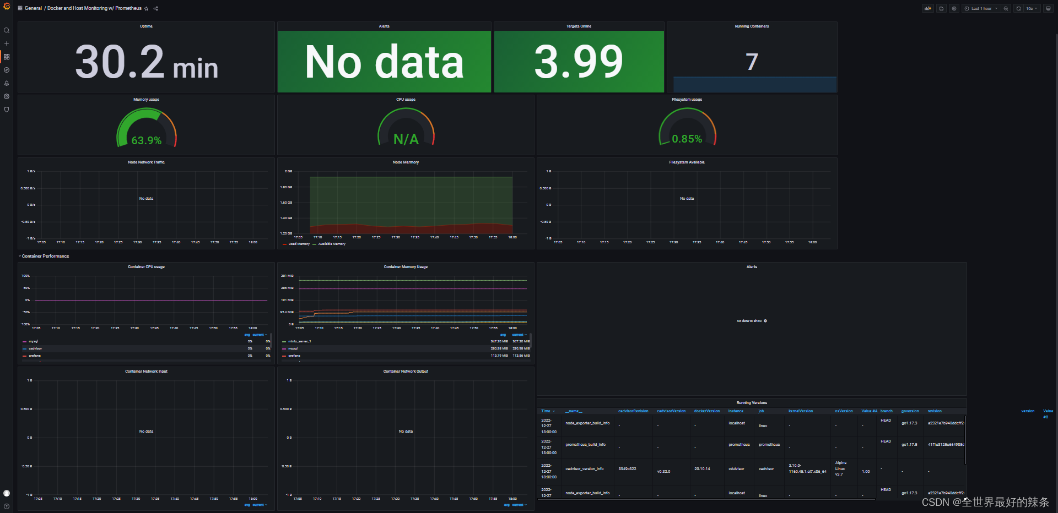Screen dimensions: 1058x513
Task: Open the Configuration gear icon in sidebar
Action: pos(7,96)
